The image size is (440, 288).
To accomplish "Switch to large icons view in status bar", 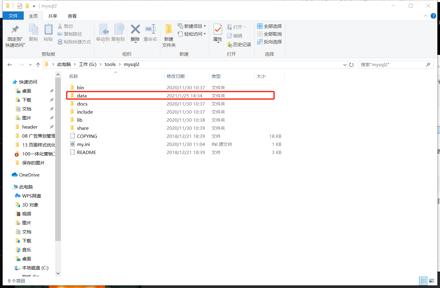I will [x=432, y=281].
